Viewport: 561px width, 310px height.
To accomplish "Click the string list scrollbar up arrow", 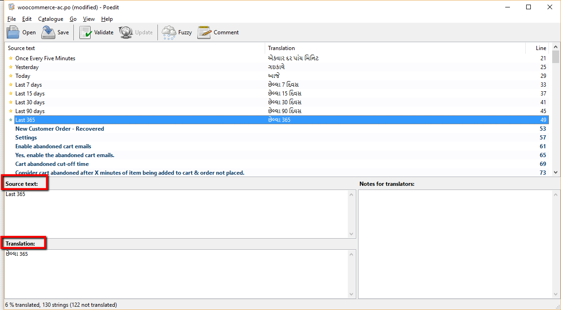I will (556, 47).
